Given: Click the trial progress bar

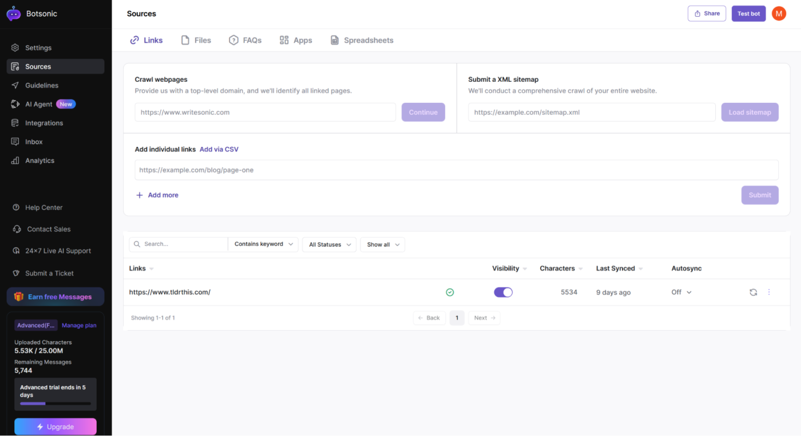Looking at the screenshot, I should pos(55,404).
